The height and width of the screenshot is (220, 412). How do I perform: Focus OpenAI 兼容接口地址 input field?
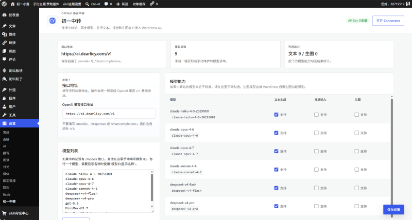[109, 114]
